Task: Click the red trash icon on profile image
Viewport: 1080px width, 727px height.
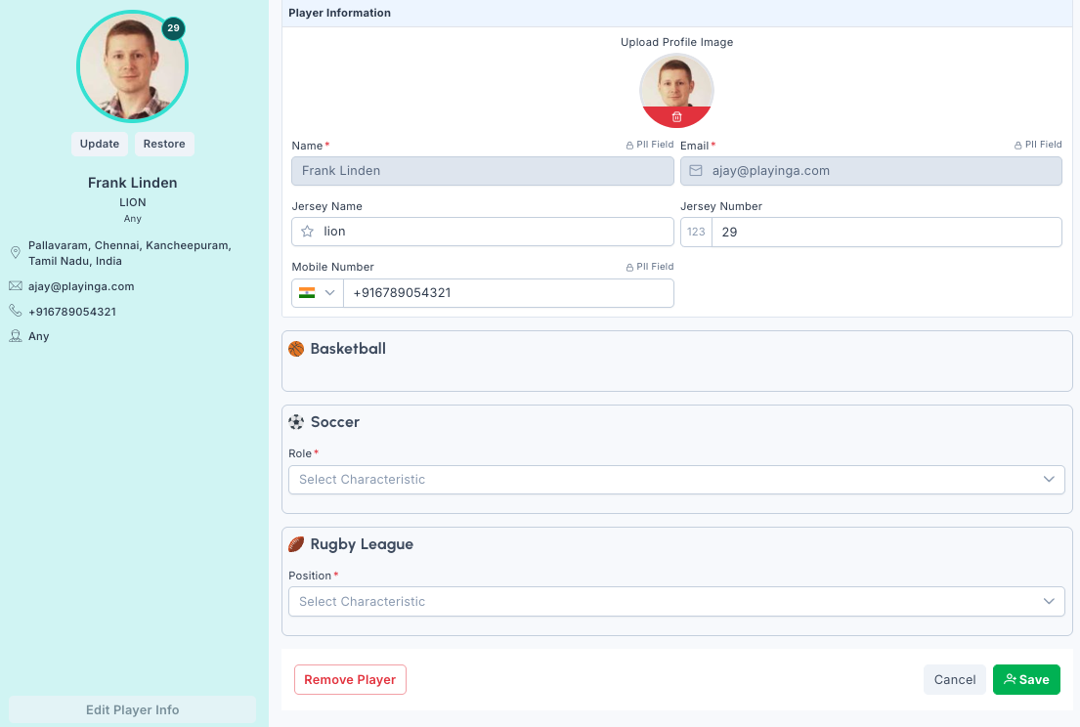Action: 676,117
